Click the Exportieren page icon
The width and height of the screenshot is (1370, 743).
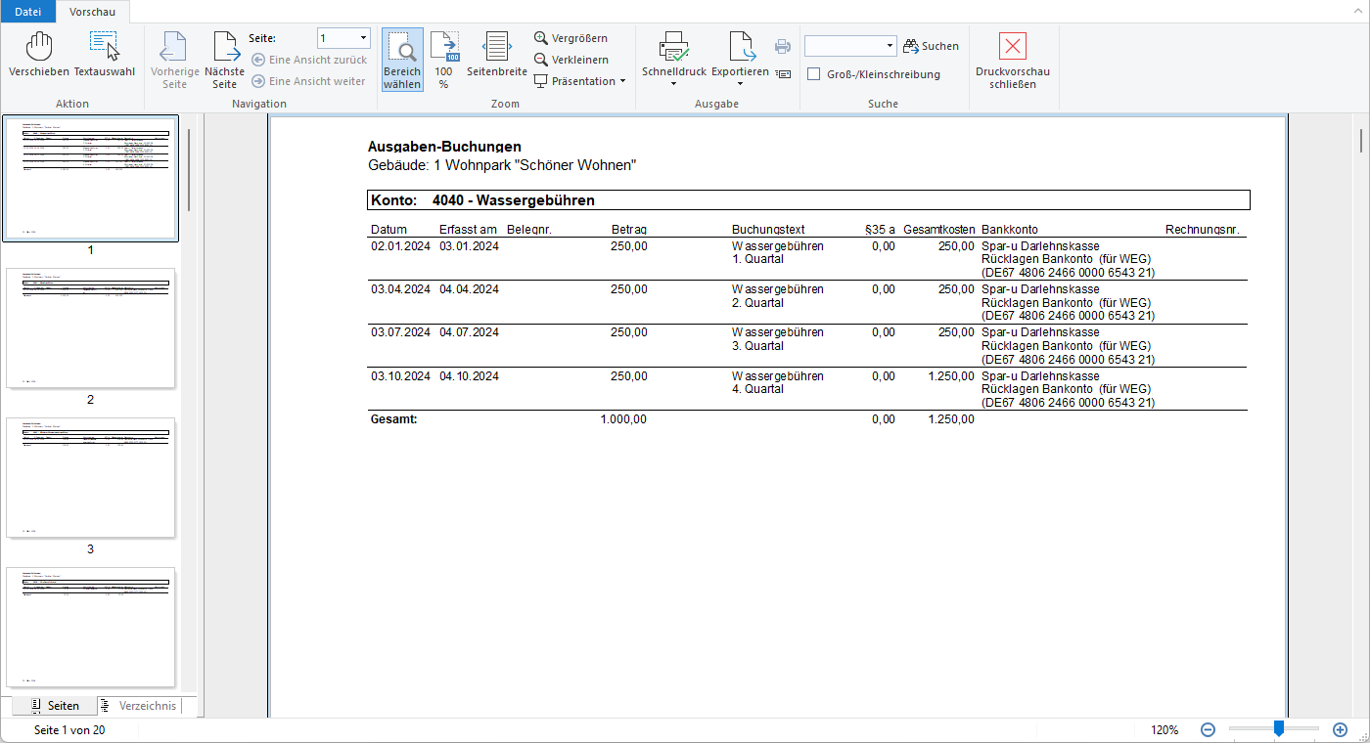click(741, 47)
